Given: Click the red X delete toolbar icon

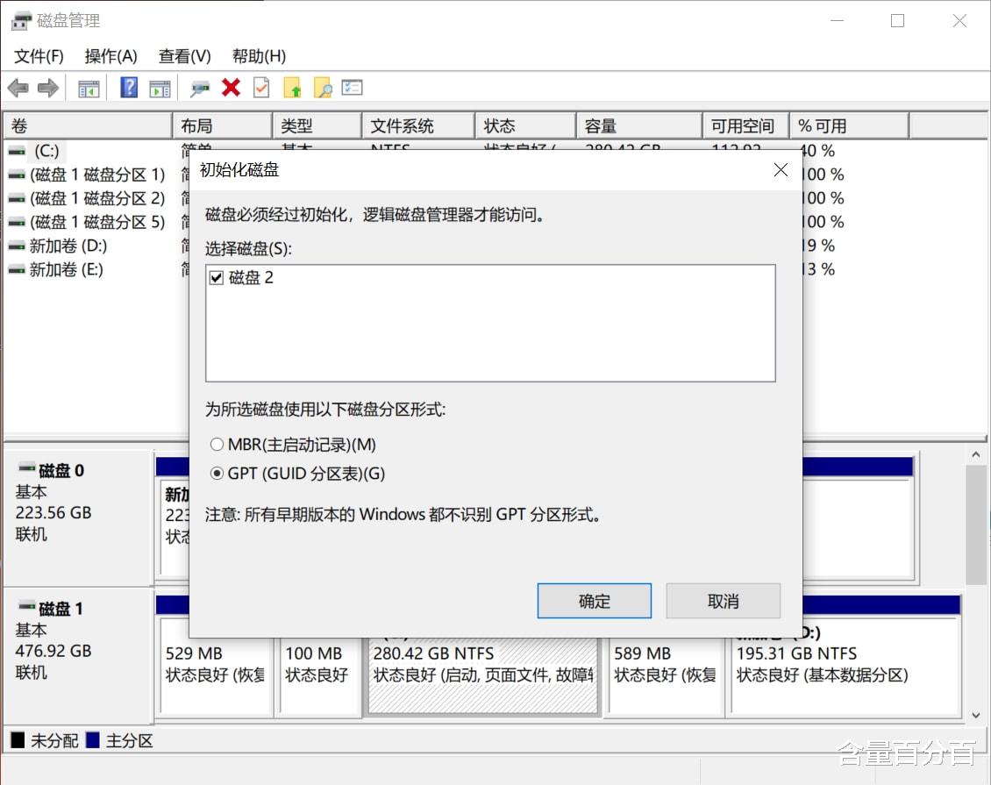Looking at the screenshot, I should pyautogui.click(x=232, y=88).
